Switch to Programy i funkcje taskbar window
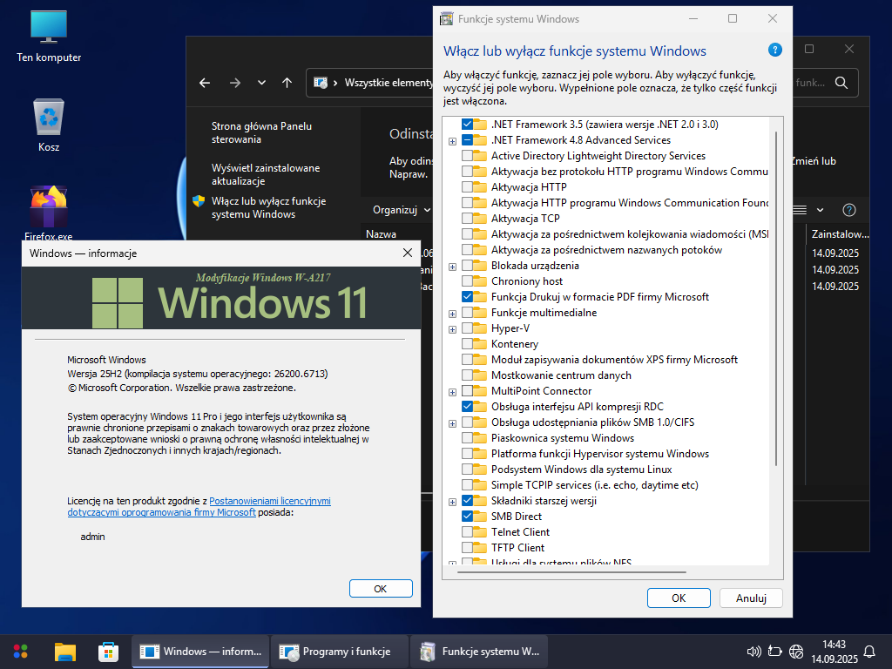 pos(337,651)
